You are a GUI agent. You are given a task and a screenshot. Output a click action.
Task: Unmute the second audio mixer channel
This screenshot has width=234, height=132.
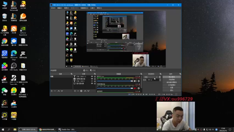(x=135, y=88)
